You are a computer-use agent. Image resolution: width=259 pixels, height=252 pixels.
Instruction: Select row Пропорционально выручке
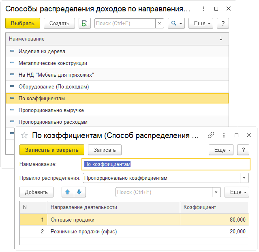(x=117, y=110)
